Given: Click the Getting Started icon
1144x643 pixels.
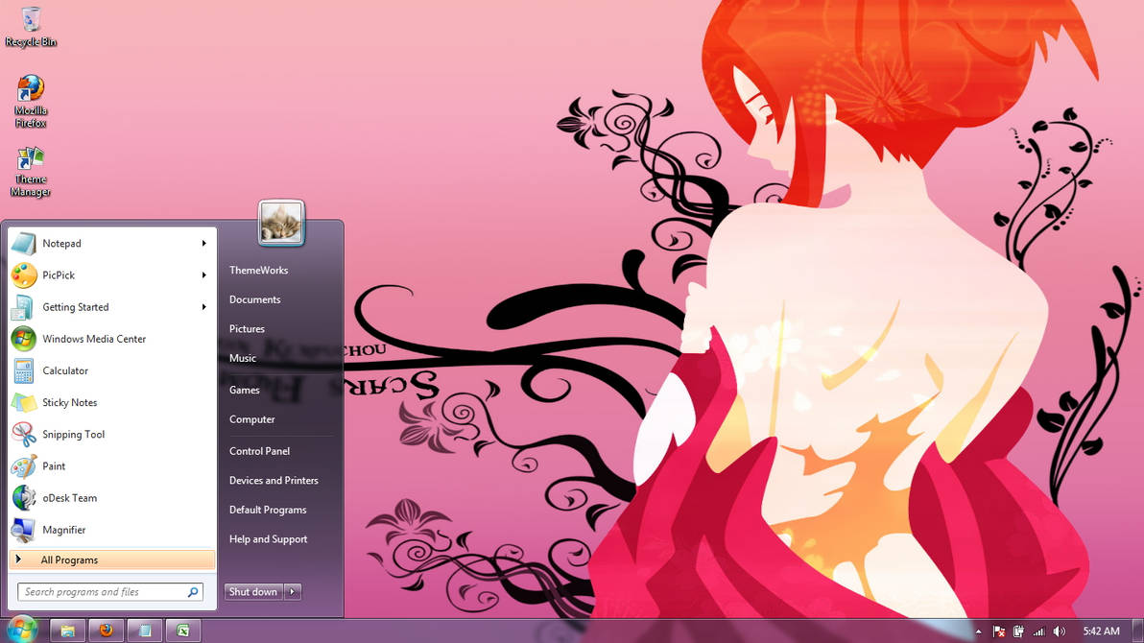Looking at the screenshot, I should (23, 307).
